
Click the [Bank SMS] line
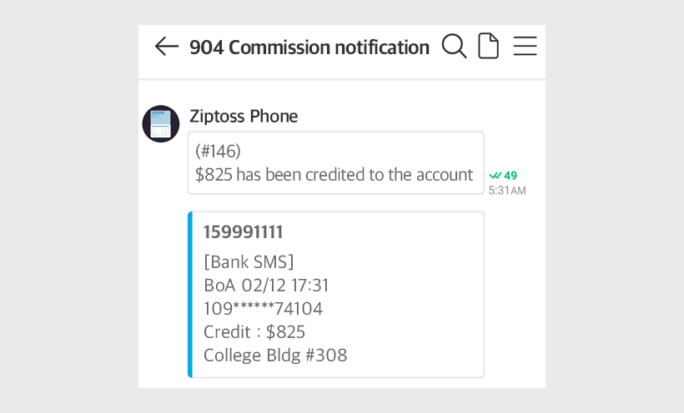click(x=249, y=261)
